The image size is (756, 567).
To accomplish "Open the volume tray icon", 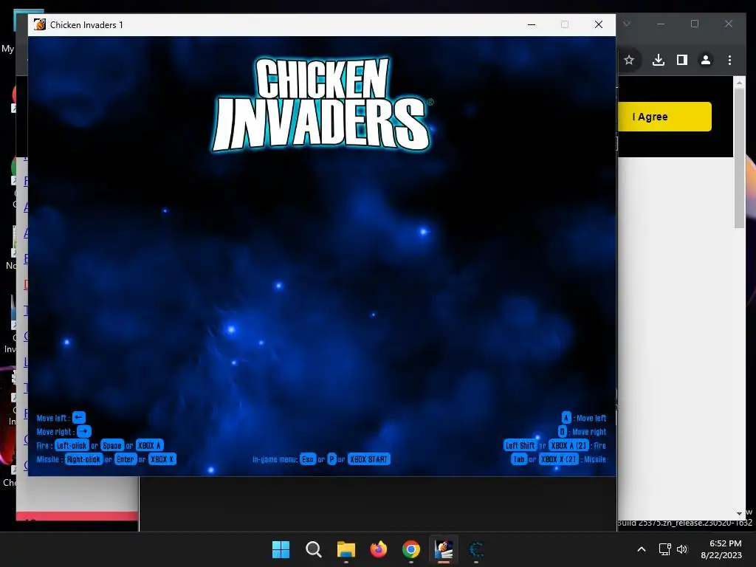I will (682, 549).
